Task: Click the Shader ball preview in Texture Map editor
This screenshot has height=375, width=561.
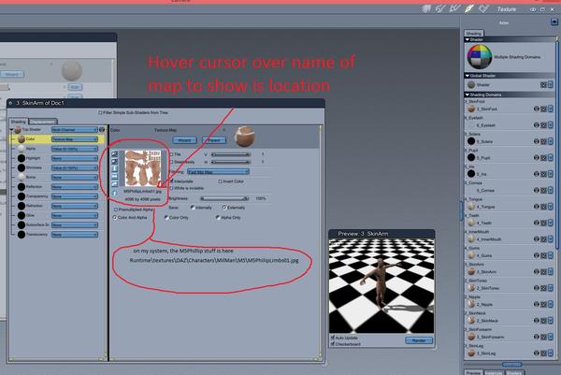Action: pos(244,137)
